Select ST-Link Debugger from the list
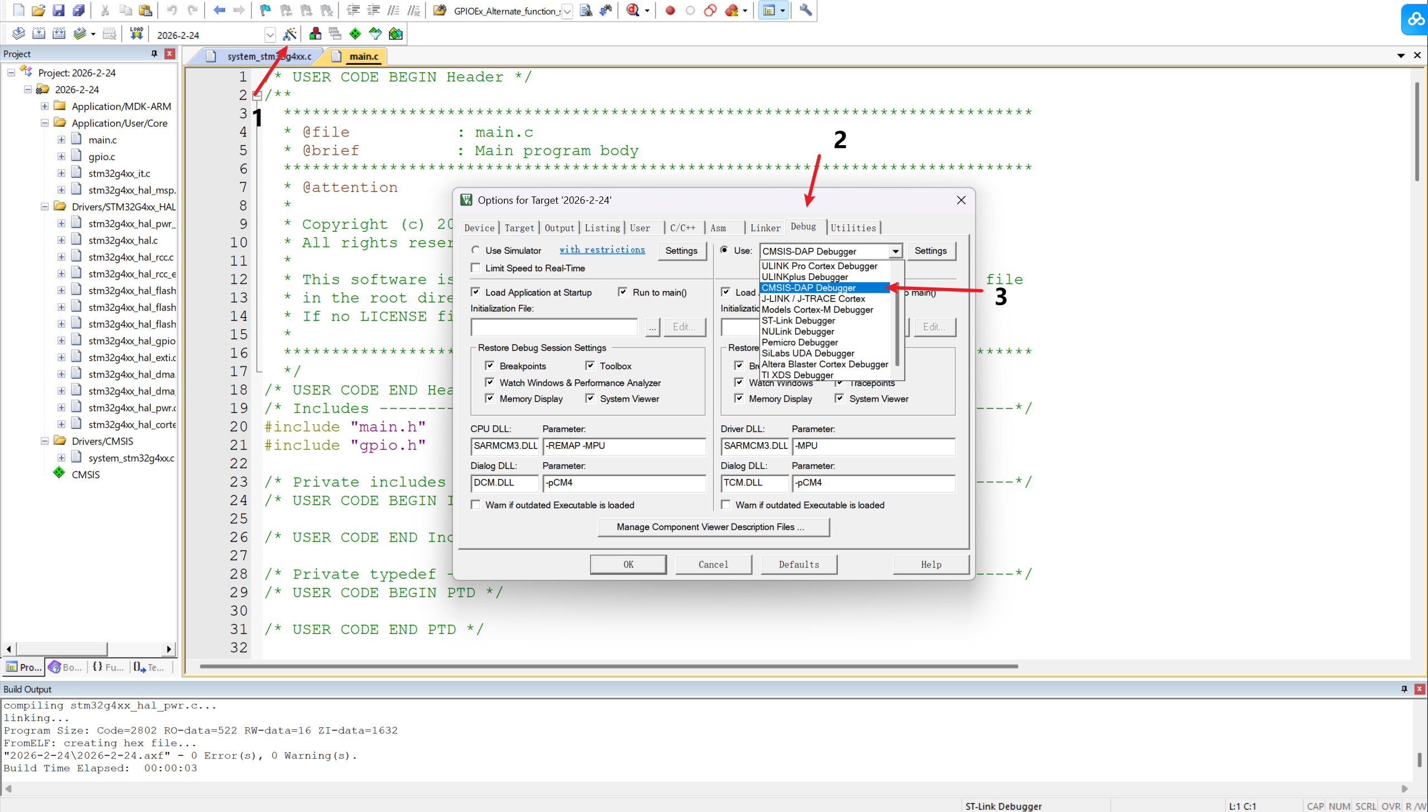1428x812 pixels. point(798,320)
